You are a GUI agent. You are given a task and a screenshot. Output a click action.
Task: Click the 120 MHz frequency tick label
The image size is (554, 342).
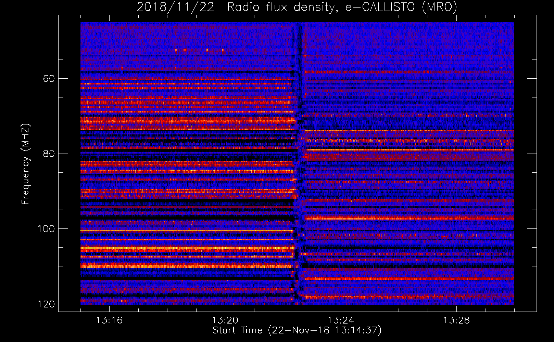pos(46,304)
